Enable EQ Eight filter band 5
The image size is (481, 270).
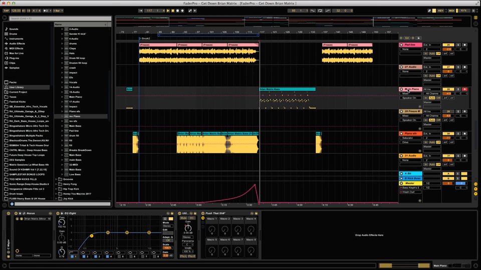point(119,256)
